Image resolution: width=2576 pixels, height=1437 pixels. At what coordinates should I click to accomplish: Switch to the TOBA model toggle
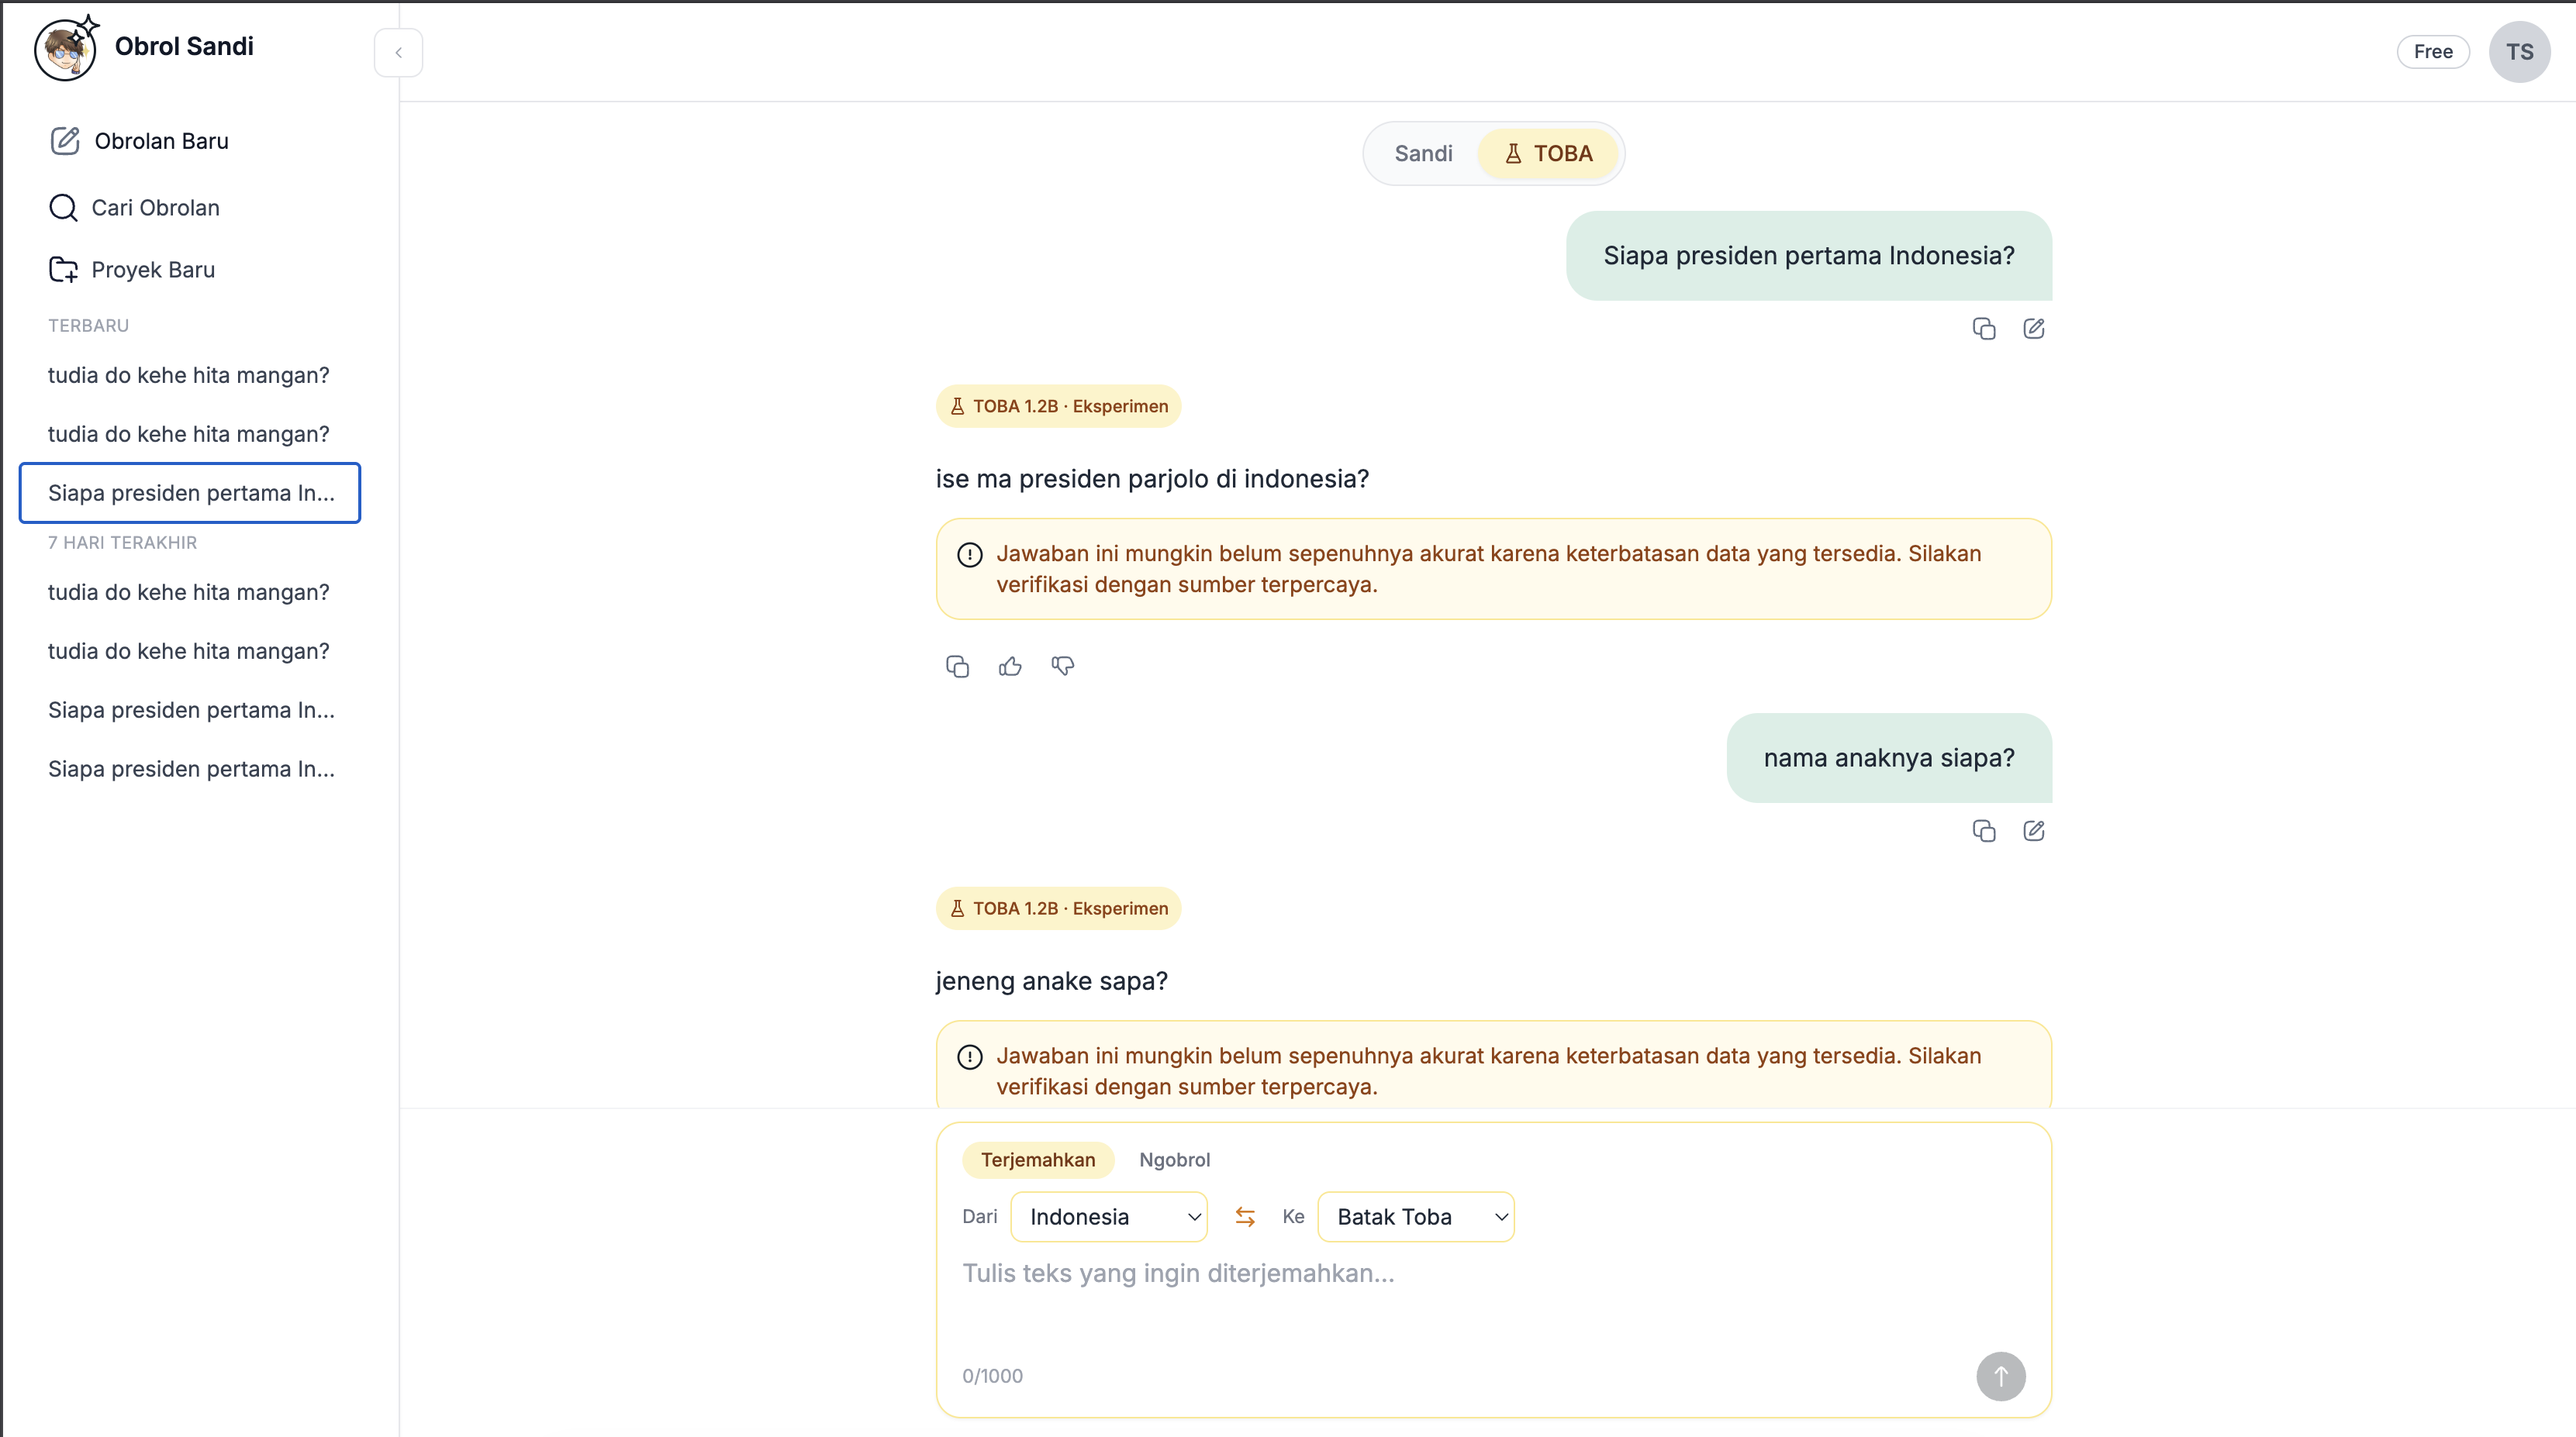point(1548,154)
